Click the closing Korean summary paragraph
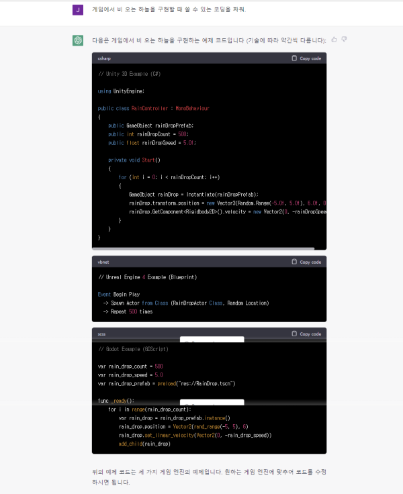 [x=209, y=477]
